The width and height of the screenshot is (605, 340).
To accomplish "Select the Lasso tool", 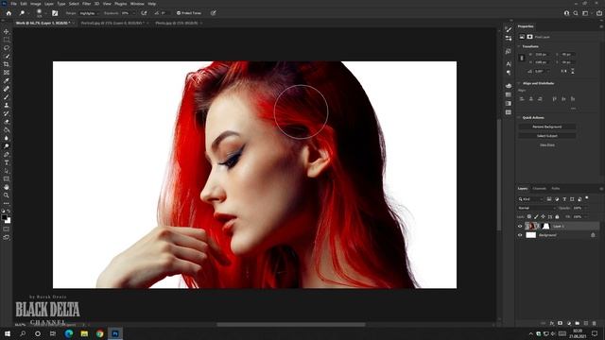I will click(x=7, y=48).
